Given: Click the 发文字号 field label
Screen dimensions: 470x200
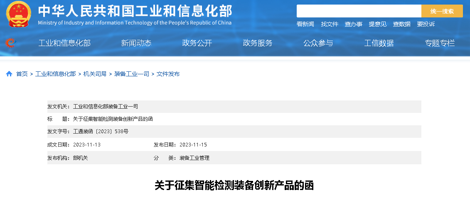Looking at the screenshot, I should (x=59, y=132).
